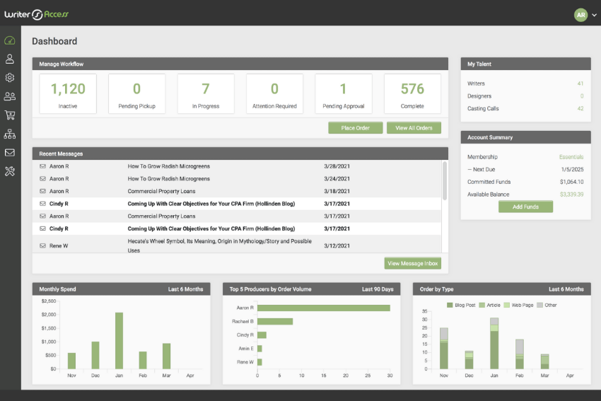
Task: Open the shopping cart icon in sidebar
Action: pyautogui.click(x=10, y=115)
